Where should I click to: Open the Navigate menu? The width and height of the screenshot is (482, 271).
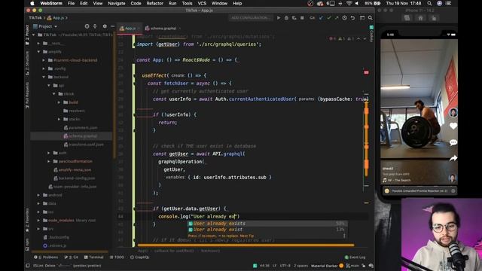117,3
